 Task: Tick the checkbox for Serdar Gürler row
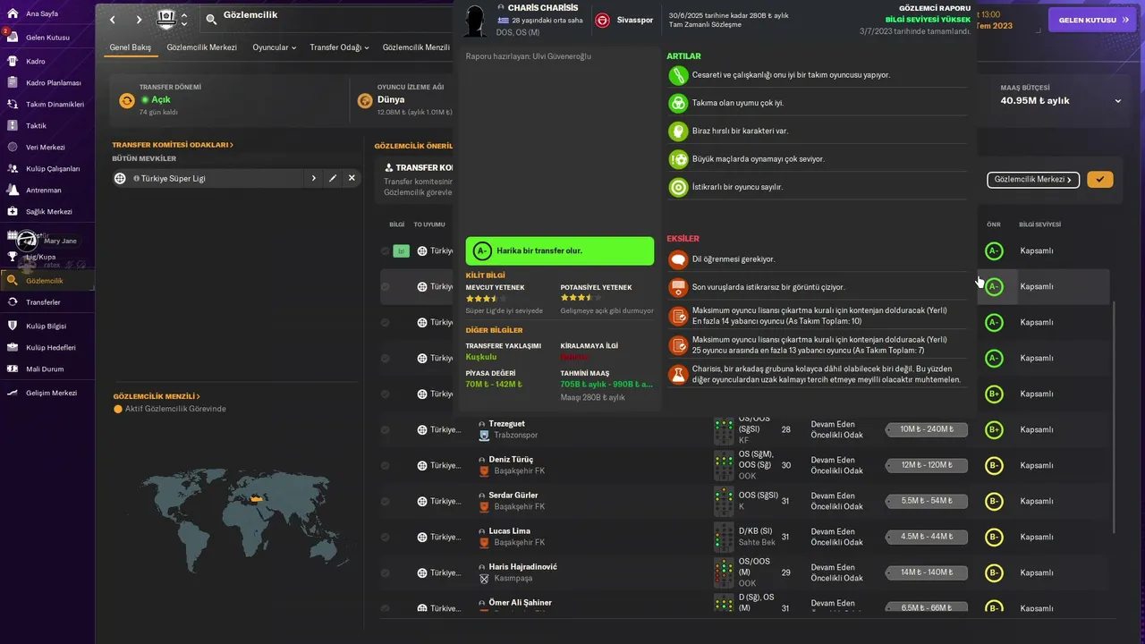(386, 502)
